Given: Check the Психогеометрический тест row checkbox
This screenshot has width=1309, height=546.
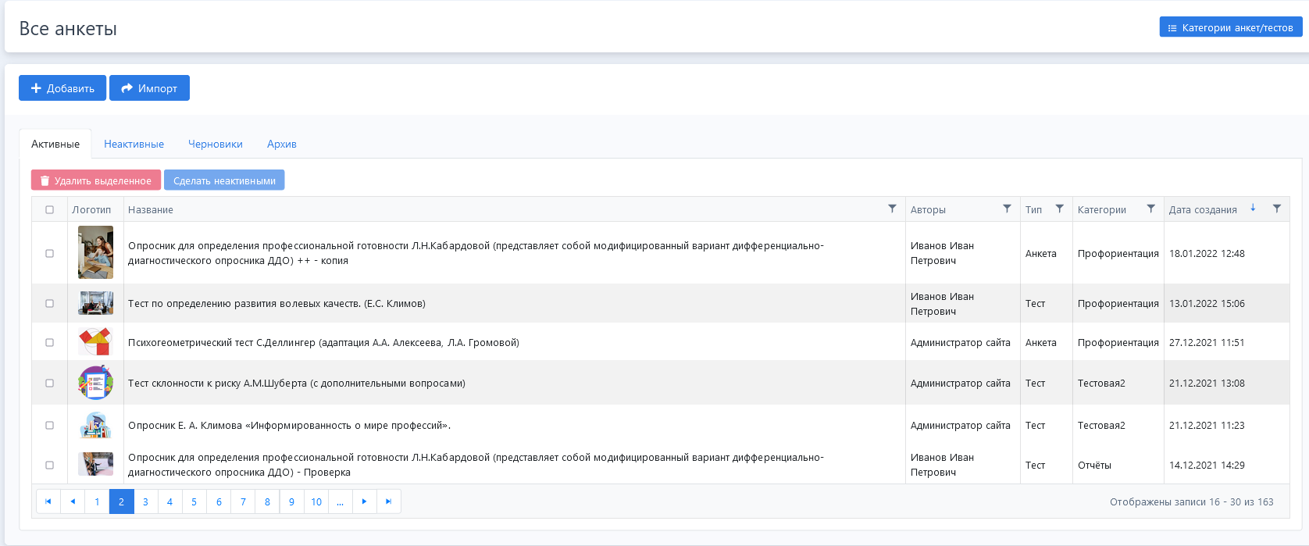Looking at the screenshot, I should tap(50, 342).
